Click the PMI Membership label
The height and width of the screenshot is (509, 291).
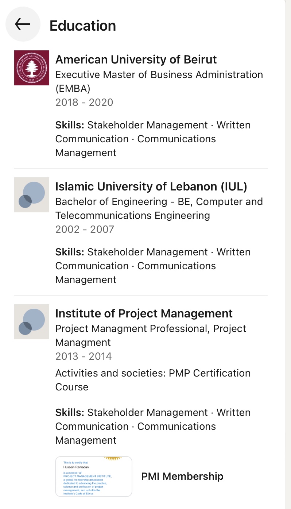[182, 476]
